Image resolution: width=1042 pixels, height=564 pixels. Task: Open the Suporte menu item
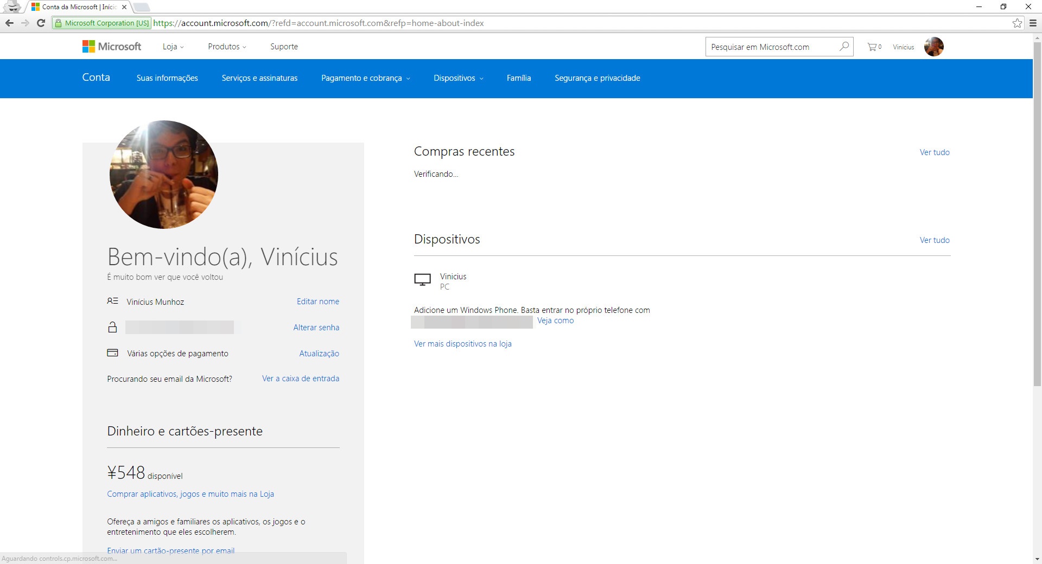[284, 47]
